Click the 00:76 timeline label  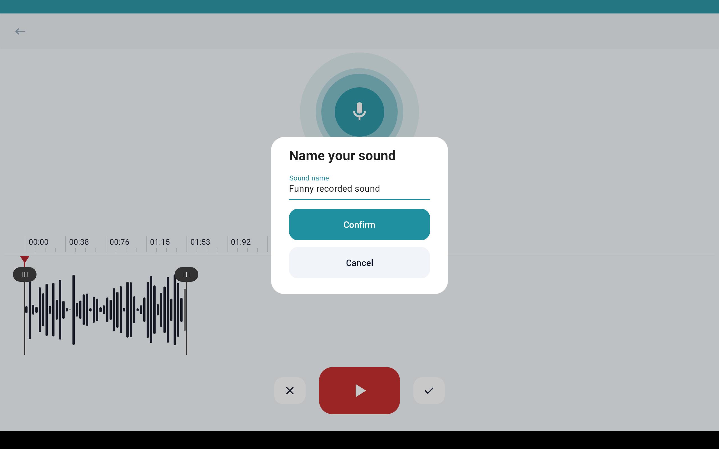119,242
